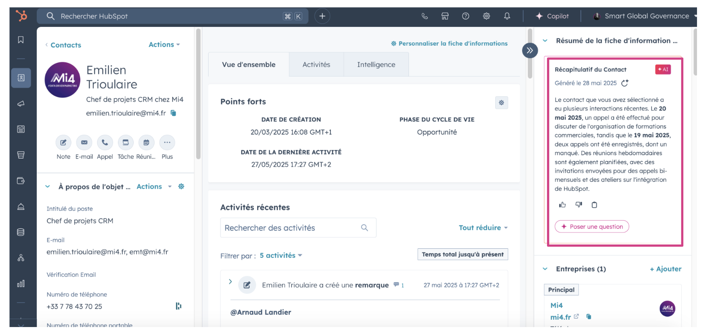706x336 pixels.
Task: Switch to the Activités tab
Action: click(x=316, y=65)
